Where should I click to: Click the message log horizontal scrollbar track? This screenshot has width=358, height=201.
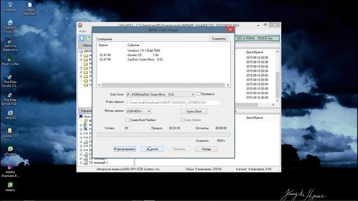(x=163, y=85)
